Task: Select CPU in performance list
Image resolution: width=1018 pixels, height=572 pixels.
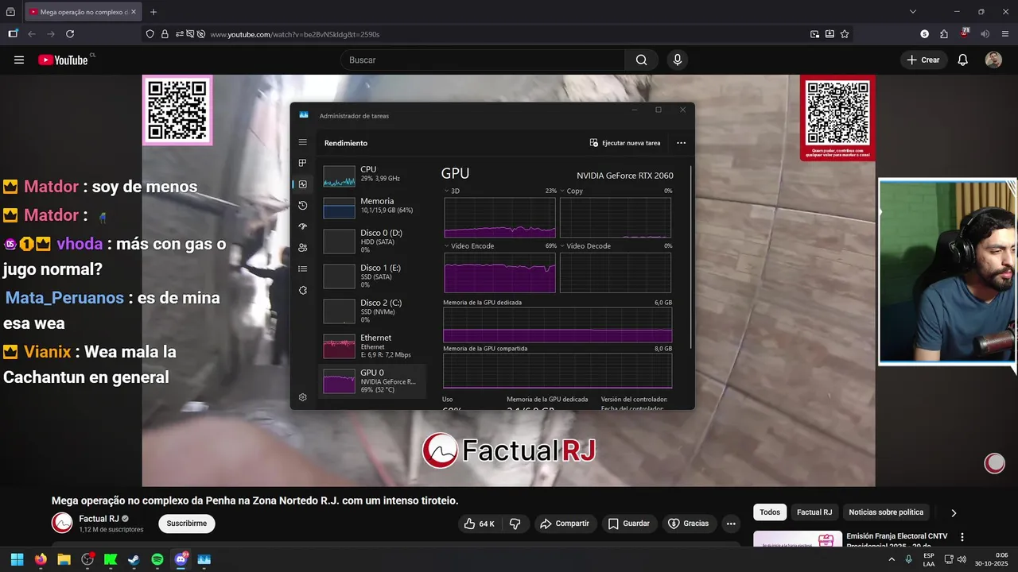Action: [372, 176]
